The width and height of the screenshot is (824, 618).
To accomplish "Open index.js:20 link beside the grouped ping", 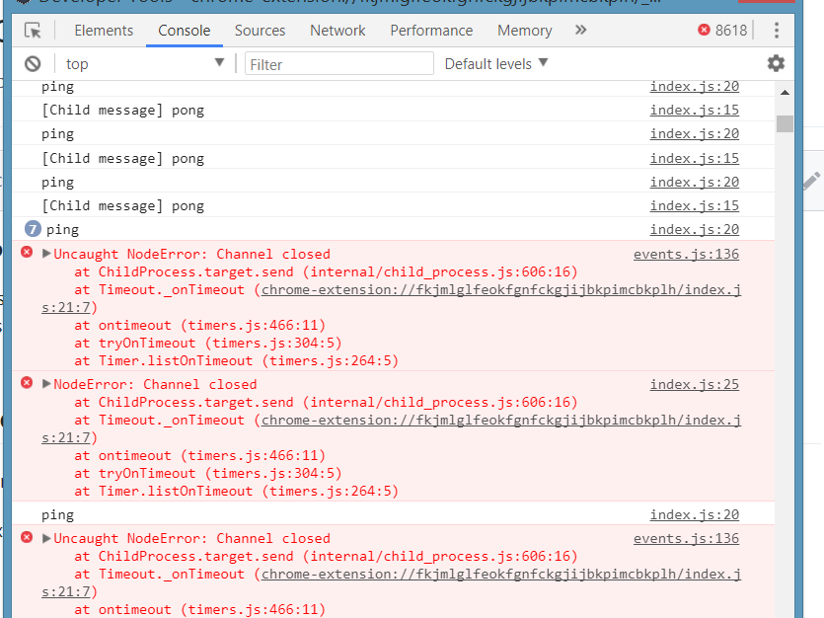I will tap(694, 230).
